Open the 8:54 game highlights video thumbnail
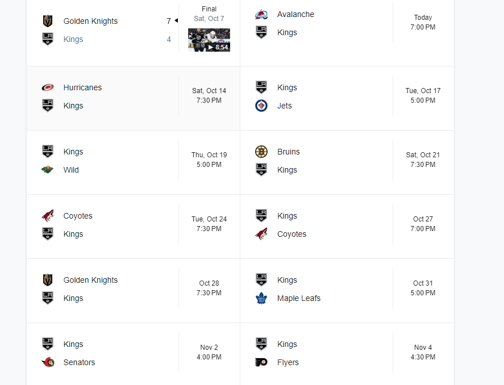The image size is (504, 385). [x=209, y=40]
